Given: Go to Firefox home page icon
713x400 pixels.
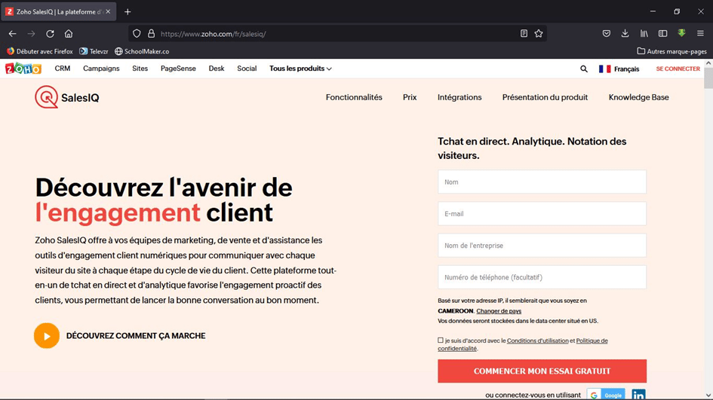Looking at the screenshot, I should point(69,34).
